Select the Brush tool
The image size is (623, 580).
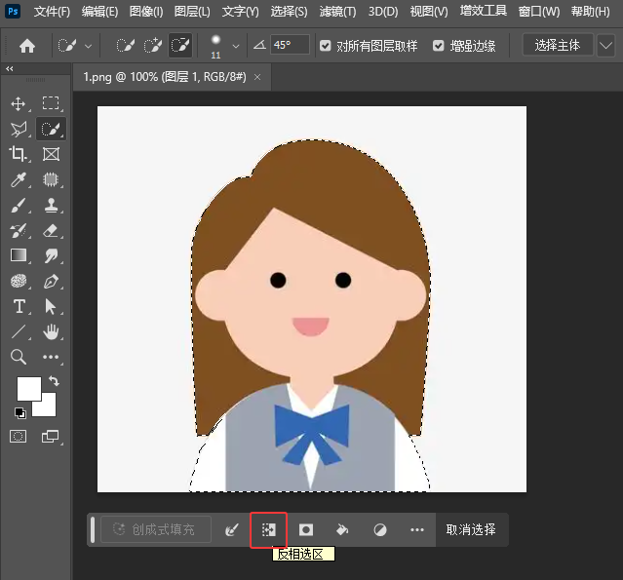[19, 206]
